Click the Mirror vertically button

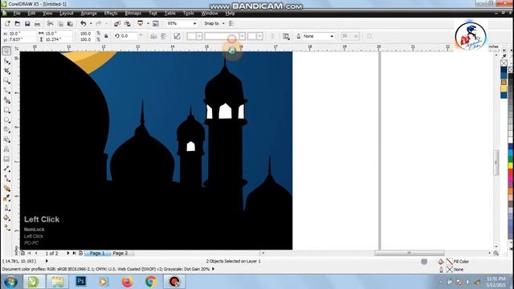pyautogui.click(x=164, y=36)
